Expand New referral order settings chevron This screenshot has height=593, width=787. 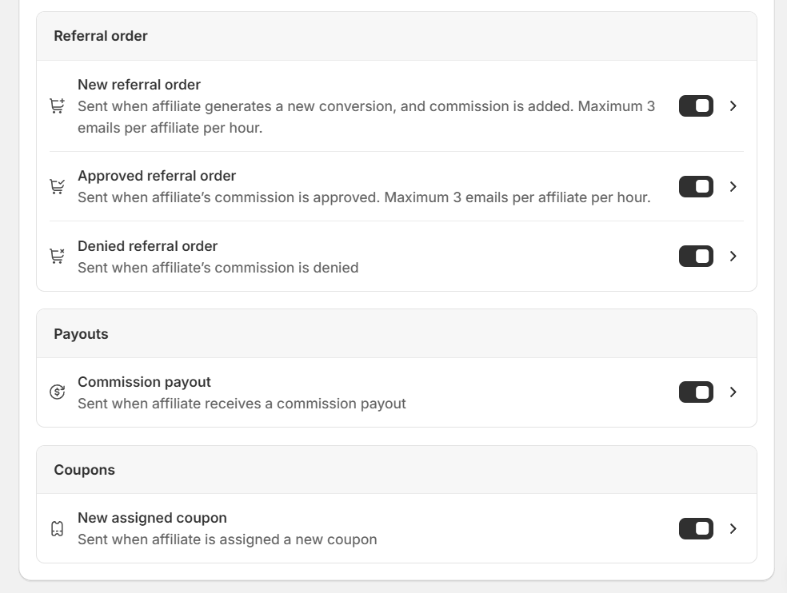(733, 106)
